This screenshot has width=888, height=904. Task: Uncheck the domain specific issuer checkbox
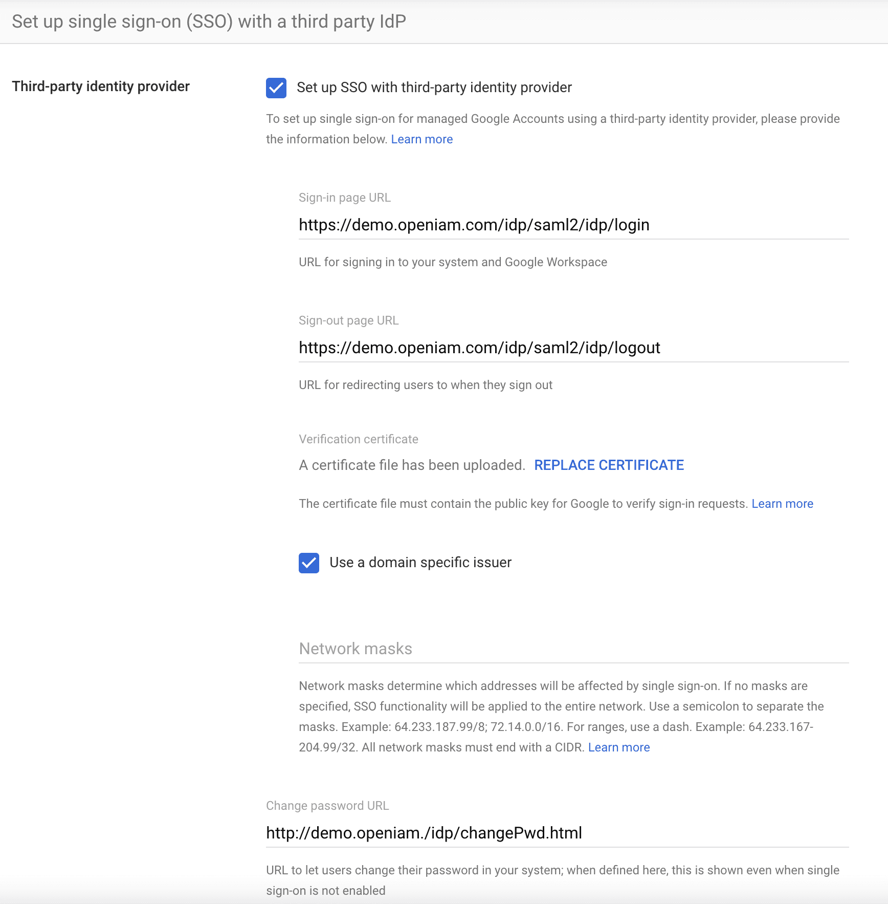point(309,563)
